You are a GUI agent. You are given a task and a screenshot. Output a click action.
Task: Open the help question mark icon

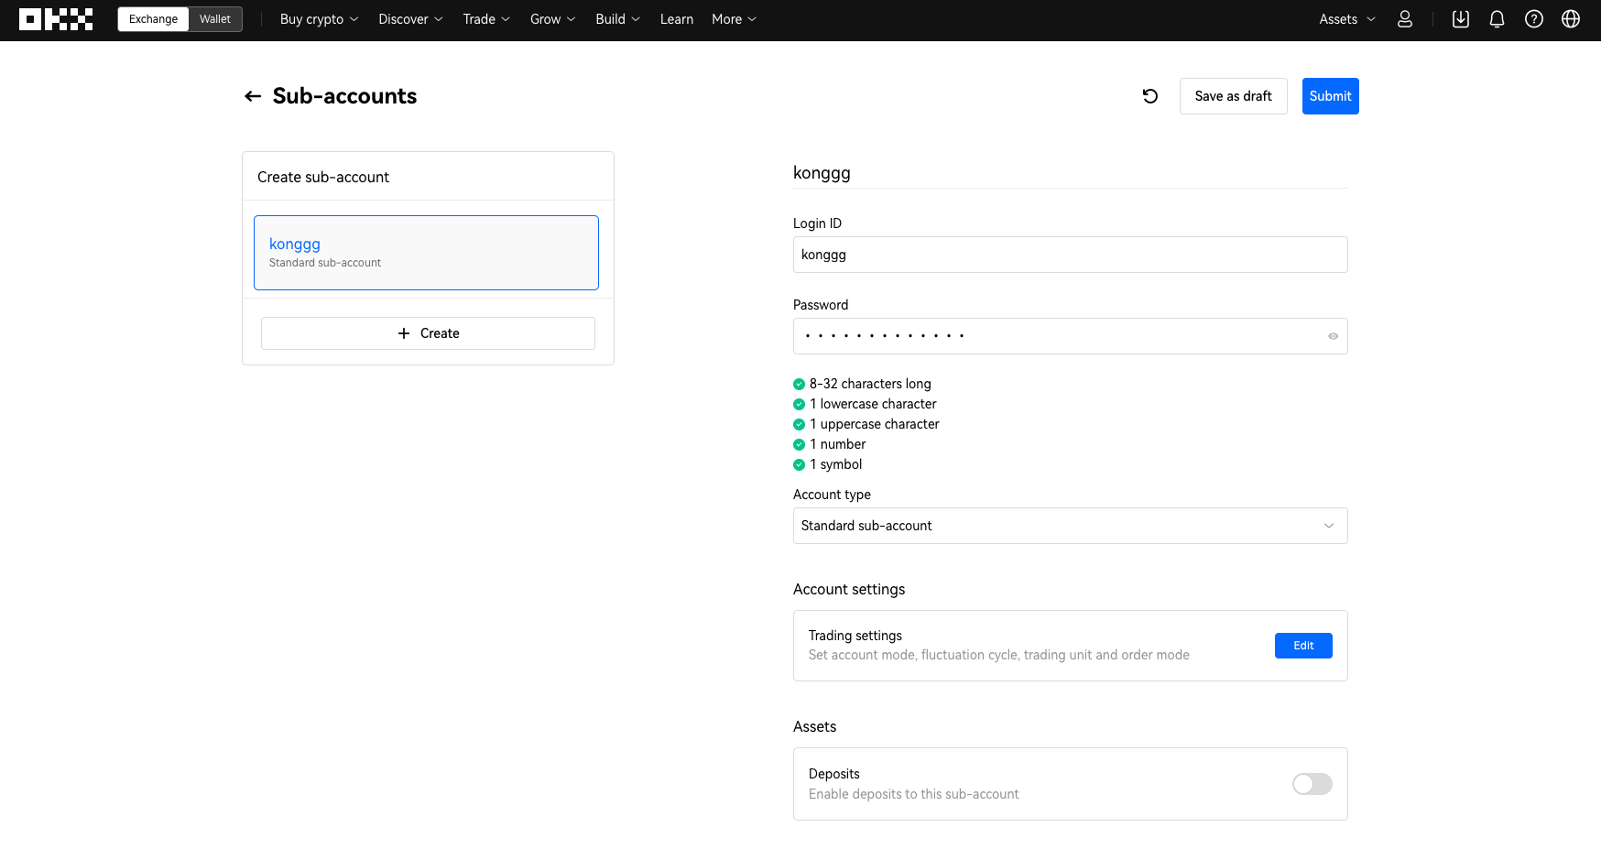pyautogui.click(x=1534, y=19)
